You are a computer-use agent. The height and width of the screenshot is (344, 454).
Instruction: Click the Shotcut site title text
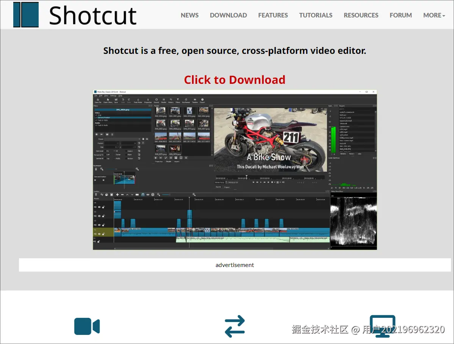point(92,15)
